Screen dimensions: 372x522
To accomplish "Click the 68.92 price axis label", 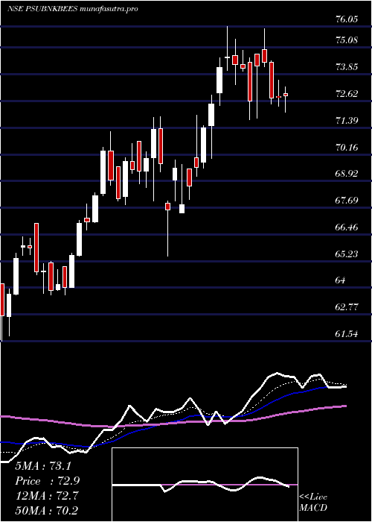I will point(347,174).
